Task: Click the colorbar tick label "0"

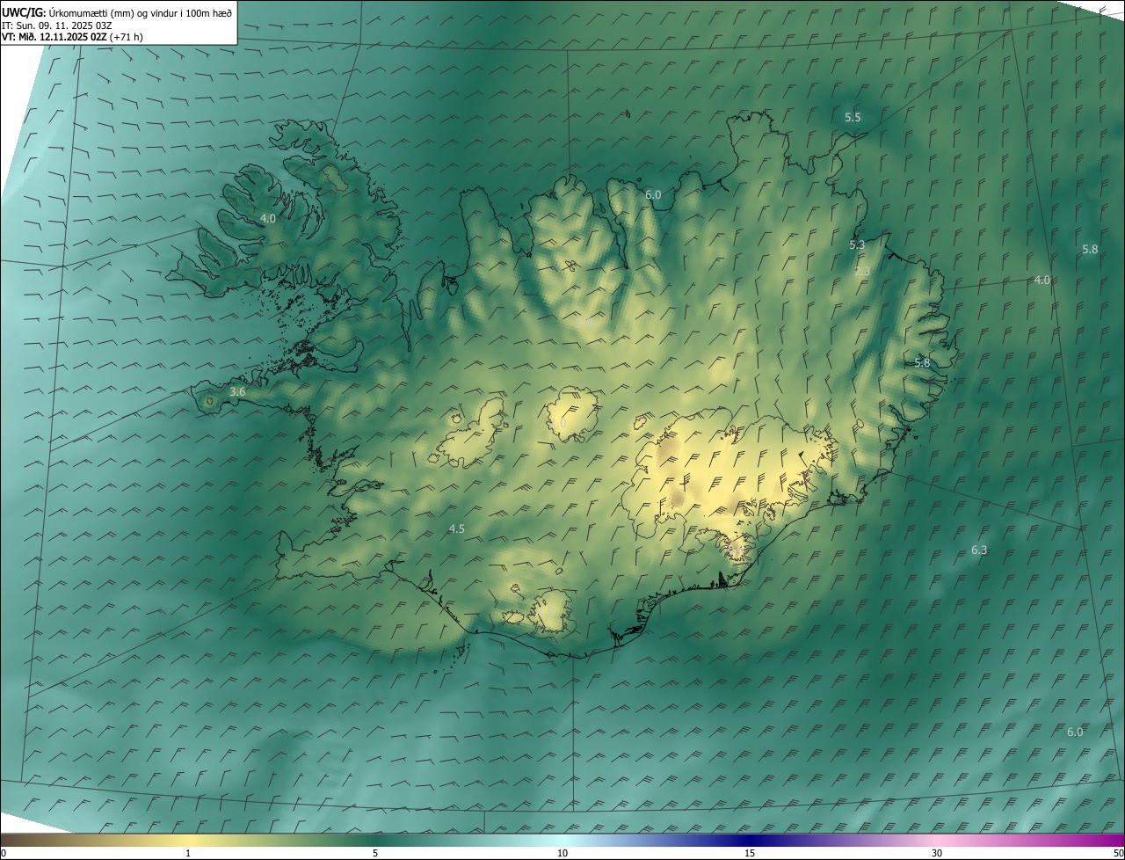Action: pos(4,853)
